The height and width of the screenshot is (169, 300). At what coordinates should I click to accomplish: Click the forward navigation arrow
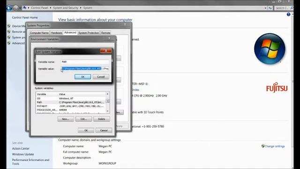15,8
